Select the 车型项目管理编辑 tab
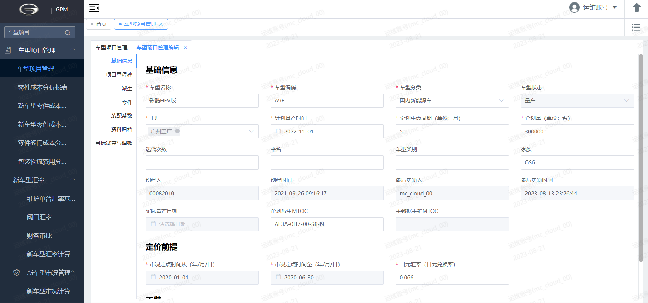The height and width of the screenshot is (303, 648). click(x=158, y=48)
